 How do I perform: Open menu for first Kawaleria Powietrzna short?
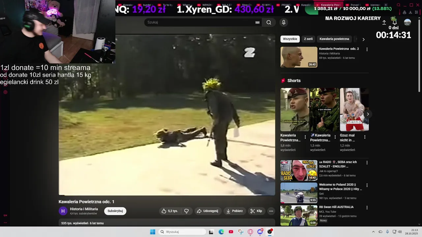(305, 137)
